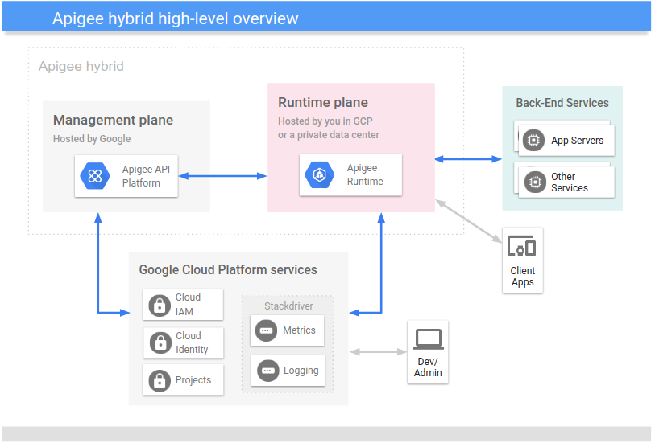The width and height of the screenshot is (655, 447).
Task: Click the Dev/Admin laptop icon
Action: [428, 338]
